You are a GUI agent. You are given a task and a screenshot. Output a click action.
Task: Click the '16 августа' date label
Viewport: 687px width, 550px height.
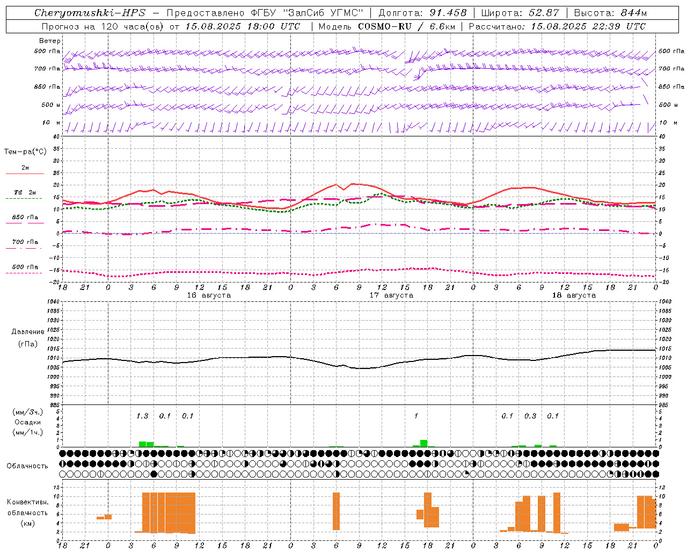point(209,295)
